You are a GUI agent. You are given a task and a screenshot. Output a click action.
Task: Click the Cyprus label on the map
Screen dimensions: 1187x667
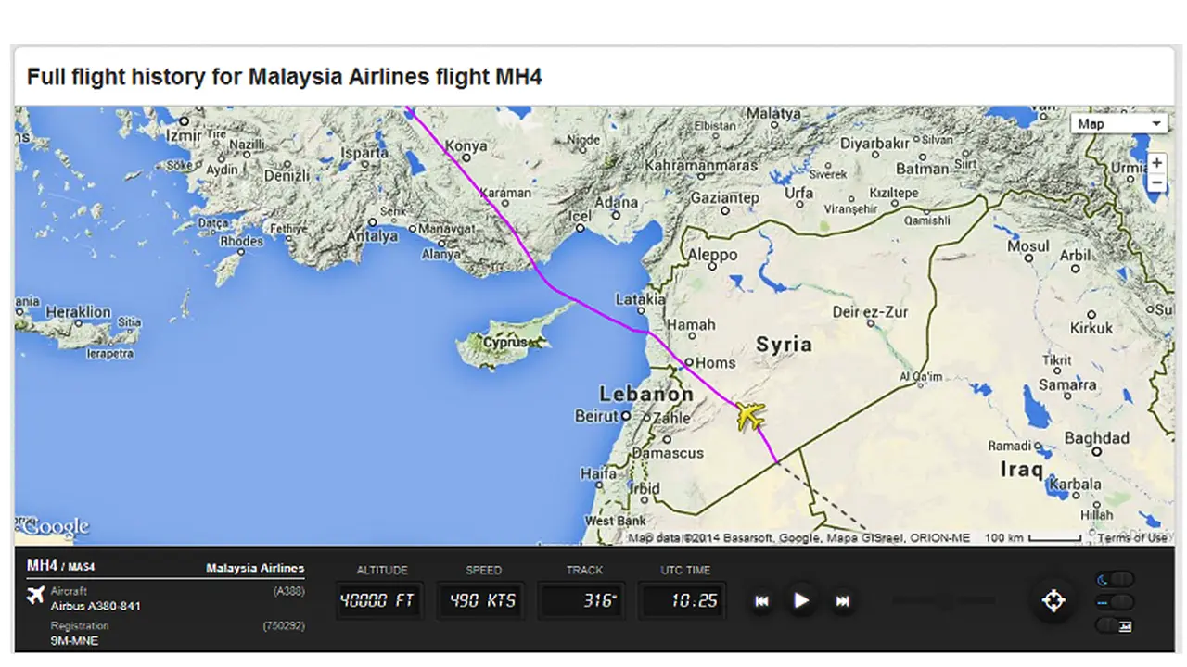click(505, 343)
